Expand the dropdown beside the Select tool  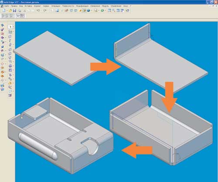coord(13,27)
